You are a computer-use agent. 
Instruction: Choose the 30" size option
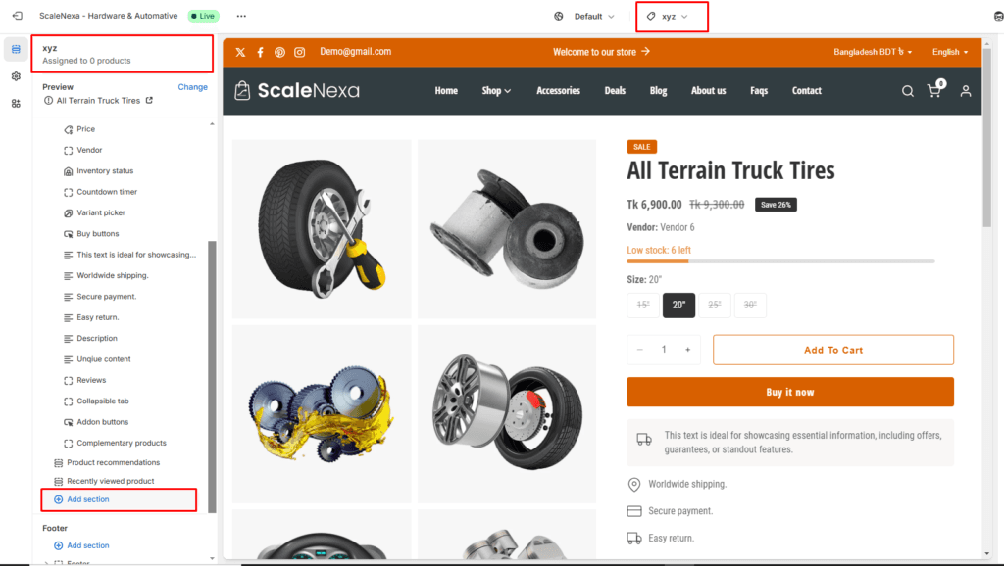coord(750,306)
